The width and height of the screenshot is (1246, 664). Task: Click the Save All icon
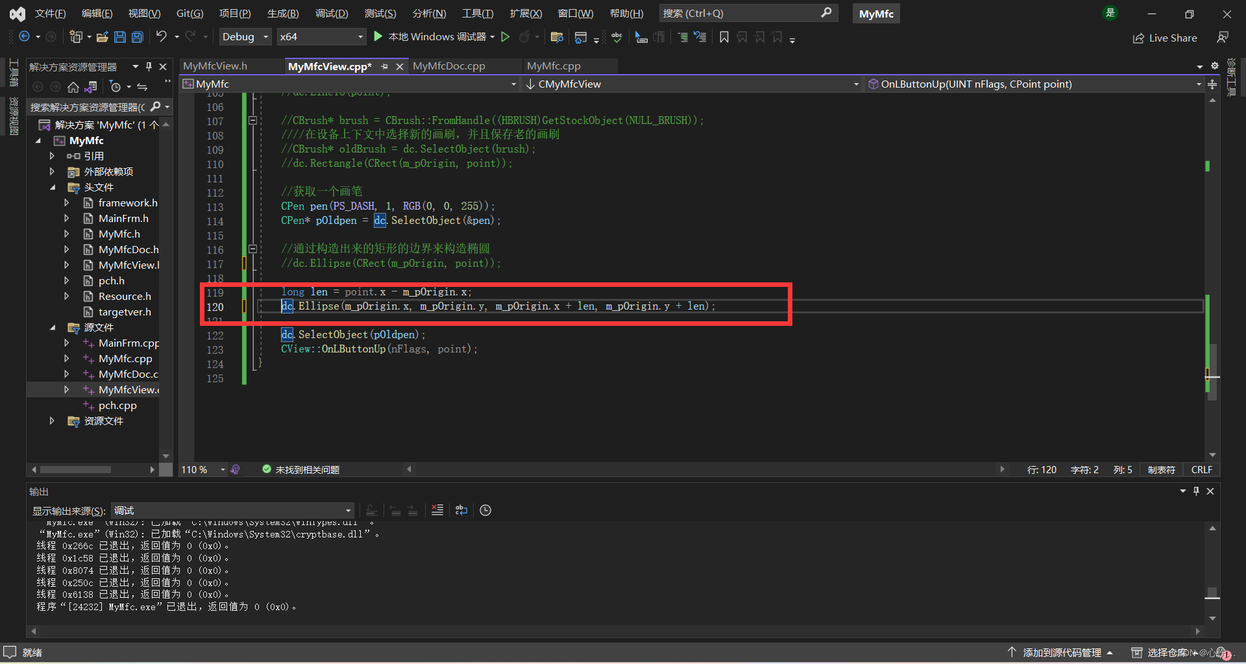pos(138,37)
